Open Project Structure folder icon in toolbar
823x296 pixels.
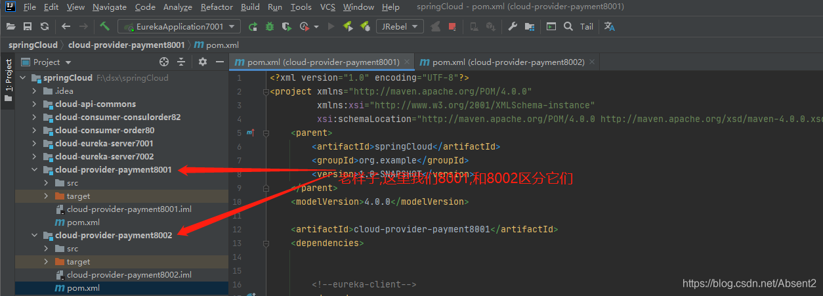pyautogui.click(x=530, y=26)
